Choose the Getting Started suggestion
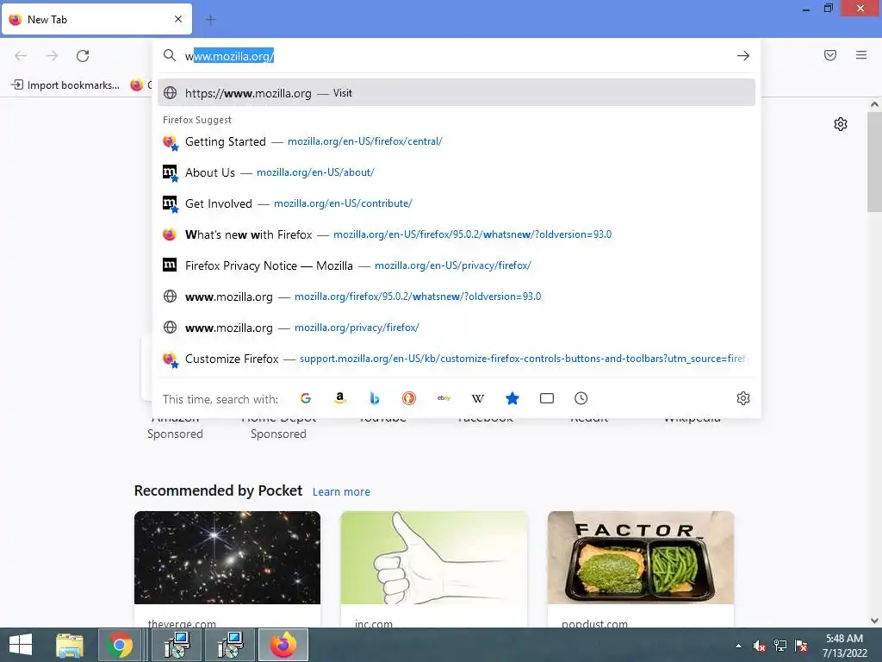882x662 pixels. (x=457, y=141)
